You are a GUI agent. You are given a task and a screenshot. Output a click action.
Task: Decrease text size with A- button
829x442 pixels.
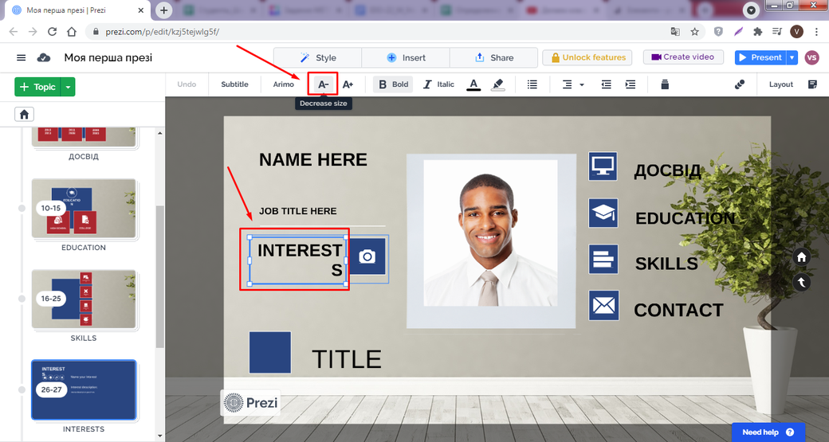point(323,84)
